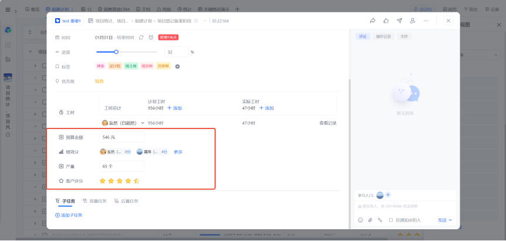Expand the 盐然（白超然） worker dropdown
The width and height of the screenshot is (506, 241).
143,123
